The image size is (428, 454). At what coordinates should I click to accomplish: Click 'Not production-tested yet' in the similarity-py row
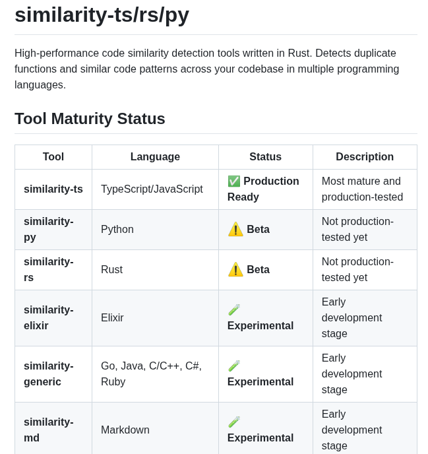(x=357, y=230)
